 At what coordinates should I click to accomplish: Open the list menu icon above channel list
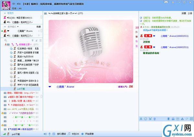click(40, 40)
